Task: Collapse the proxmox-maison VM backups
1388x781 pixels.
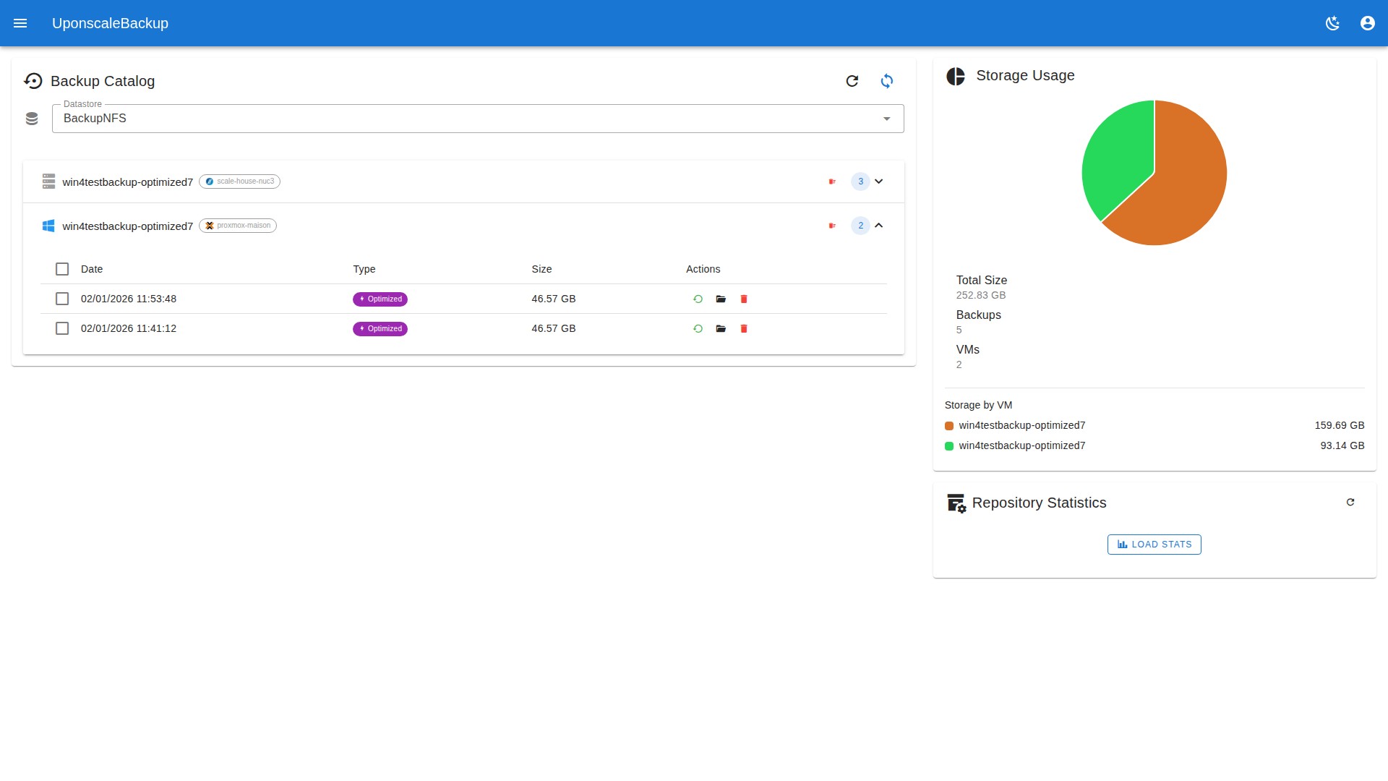Action: click(879, 226)
